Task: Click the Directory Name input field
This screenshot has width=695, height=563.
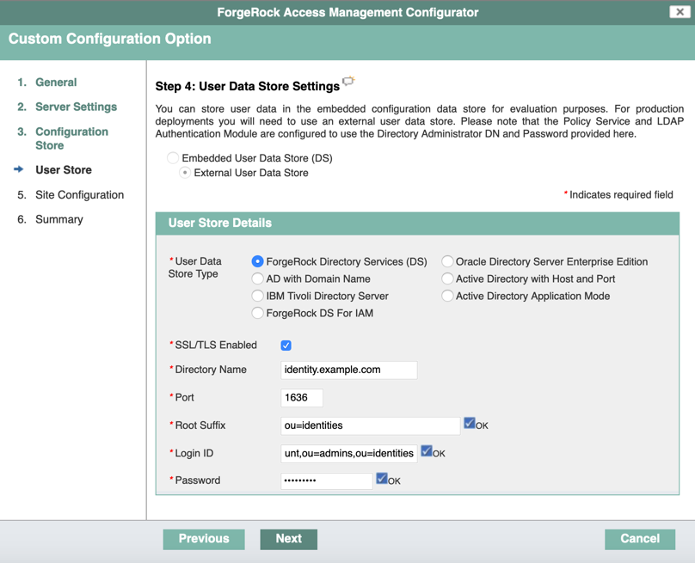Action: [x=349, y=370]
